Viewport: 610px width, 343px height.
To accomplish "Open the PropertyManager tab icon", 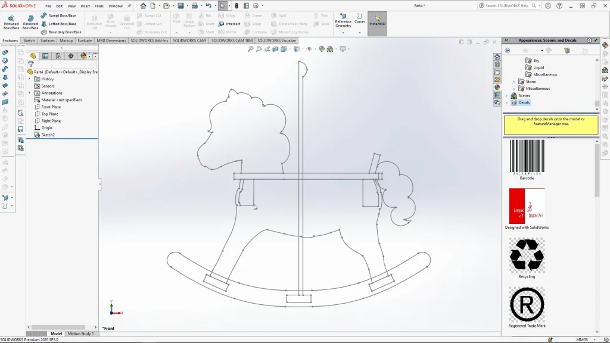I will tap(45, 56).
